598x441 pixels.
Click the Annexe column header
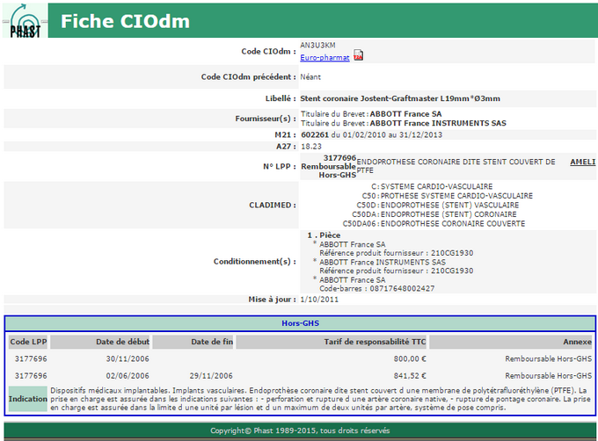click(x=578, y=342)
